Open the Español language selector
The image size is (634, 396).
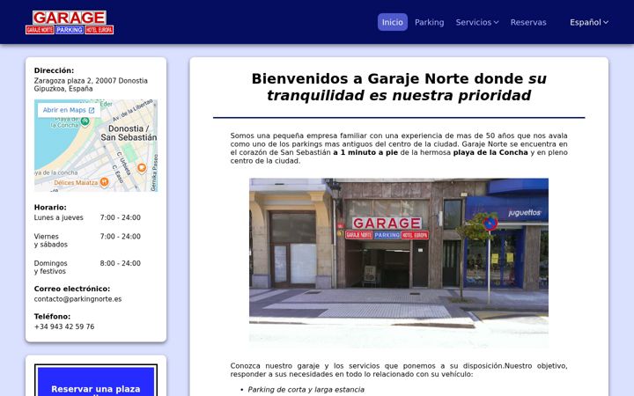(589, 22)
